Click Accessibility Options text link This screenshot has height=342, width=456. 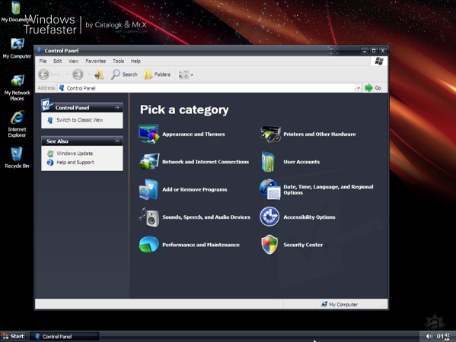click(309, 217)
